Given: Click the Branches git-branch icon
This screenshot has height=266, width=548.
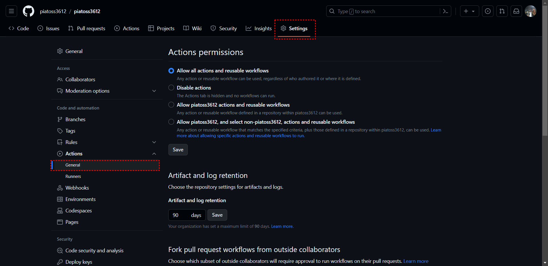Looking at the screenshot, I should (60, 119).
